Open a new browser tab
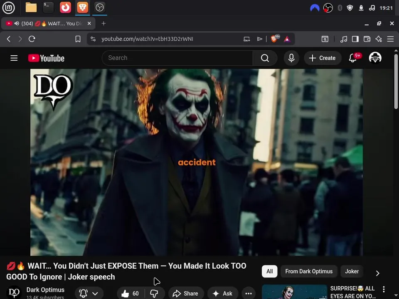Viewport: 399px width, 299px height. 103,23
